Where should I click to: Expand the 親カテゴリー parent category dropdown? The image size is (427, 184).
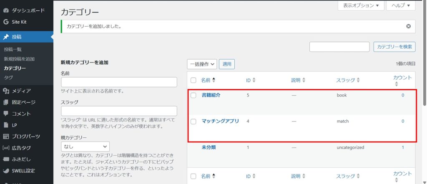point(85,147)
